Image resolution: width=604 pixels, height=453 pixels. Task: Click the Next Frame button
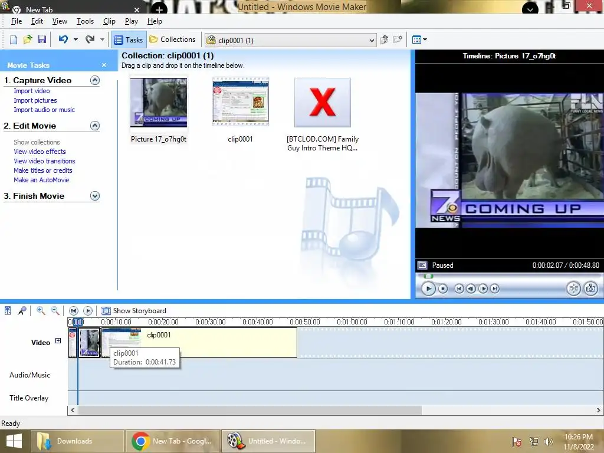[x=483, y=288]
